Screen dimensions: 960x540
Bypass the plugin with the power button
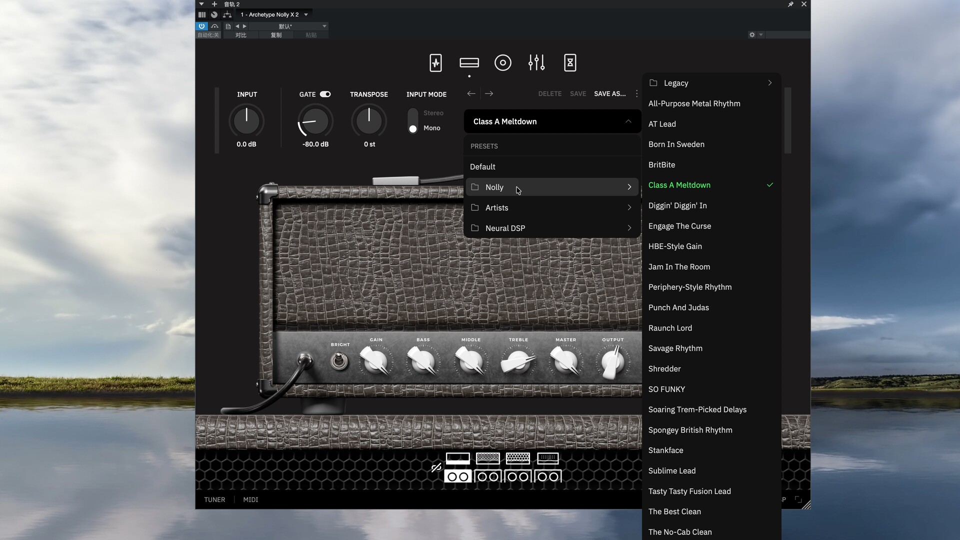pyautogui.click(x=201, y=26)
